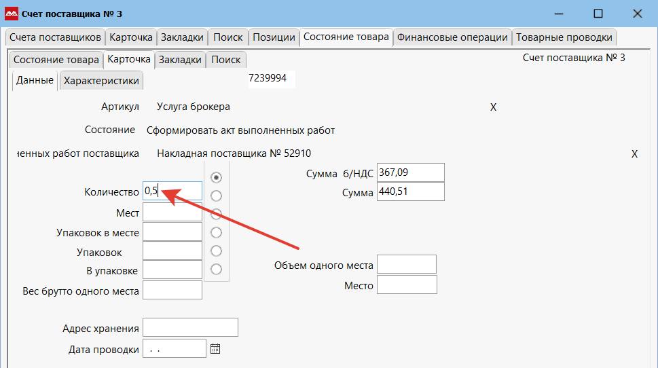The width and height of the screenshot is (658, 368).
Task: Select the radio button next to Количество
Action: pyautogui.click(x=217, y=196)
